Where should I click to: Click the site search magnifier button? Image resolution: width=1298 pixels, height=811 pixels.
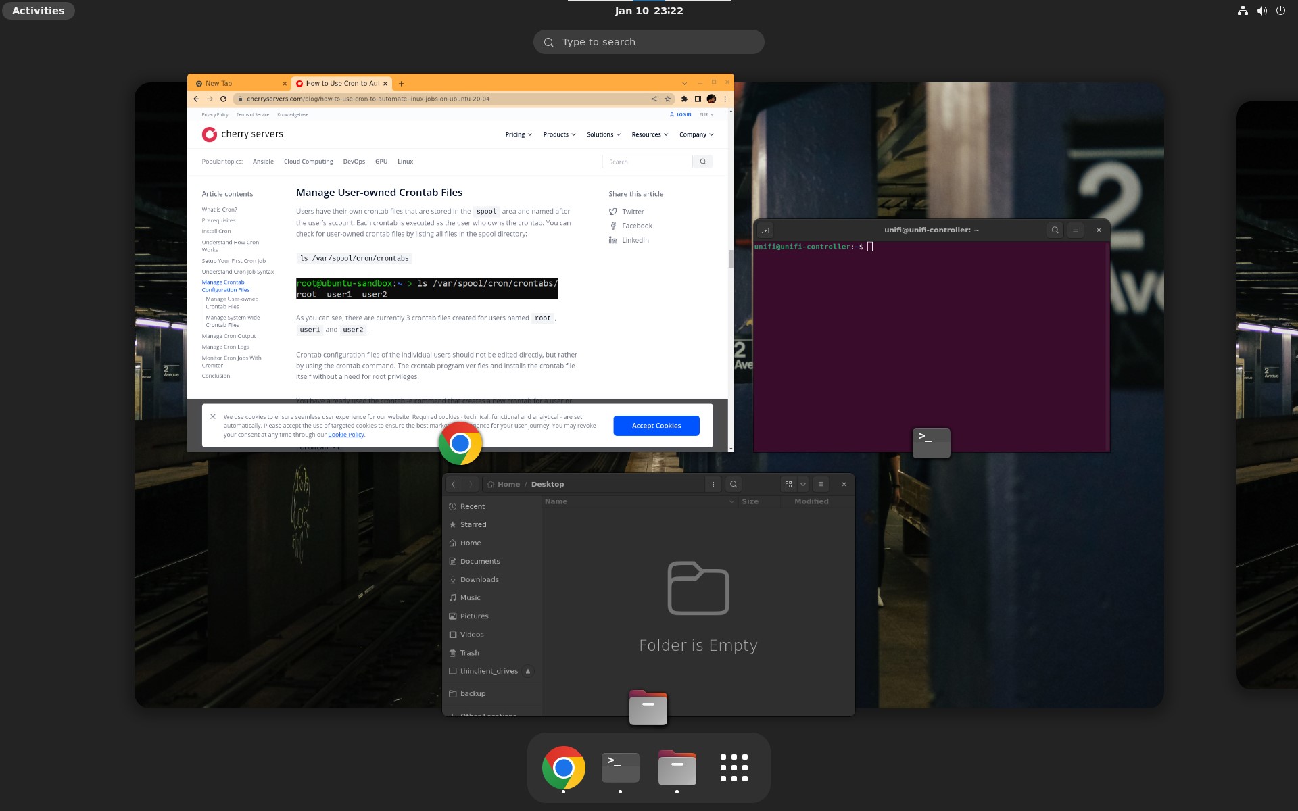coord(703,162)
